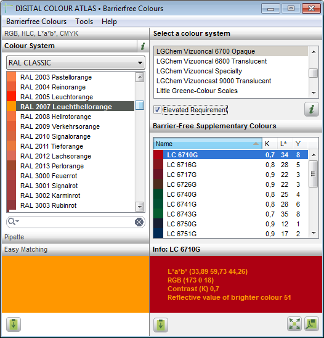Screen dimensions: 324x338
Task: Open the Barrierfree Colours menu
Action: coord(36,22)
